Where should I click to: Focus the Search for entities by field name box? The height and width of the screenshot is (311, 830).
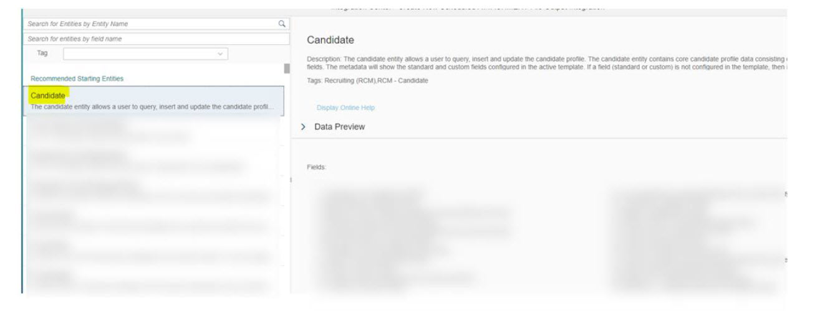(157, 39)
